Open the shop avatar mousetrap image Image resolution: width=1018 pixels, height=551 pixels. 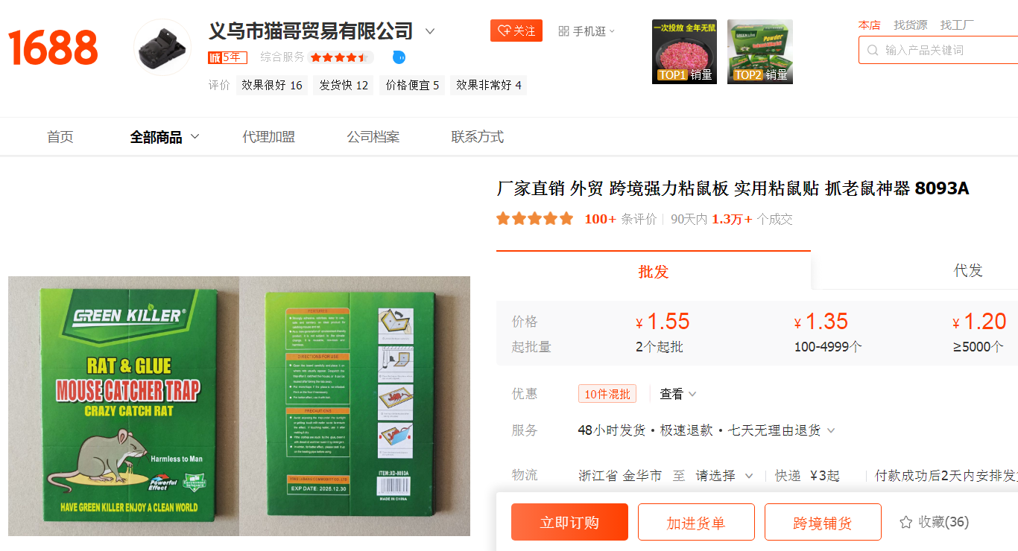coord(162,47)
